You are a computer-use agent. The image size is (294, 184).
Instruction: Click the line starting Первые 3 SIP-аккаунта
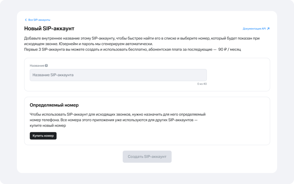132,50
